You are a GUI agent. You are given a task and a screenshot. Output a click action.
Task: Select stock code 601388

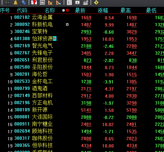tap(22, 39)
